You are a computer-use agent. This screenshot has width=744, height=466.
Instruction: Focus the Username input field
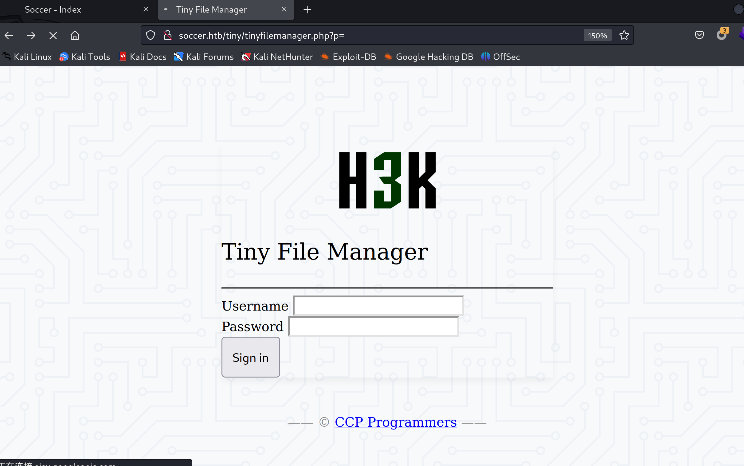[378, 306]
